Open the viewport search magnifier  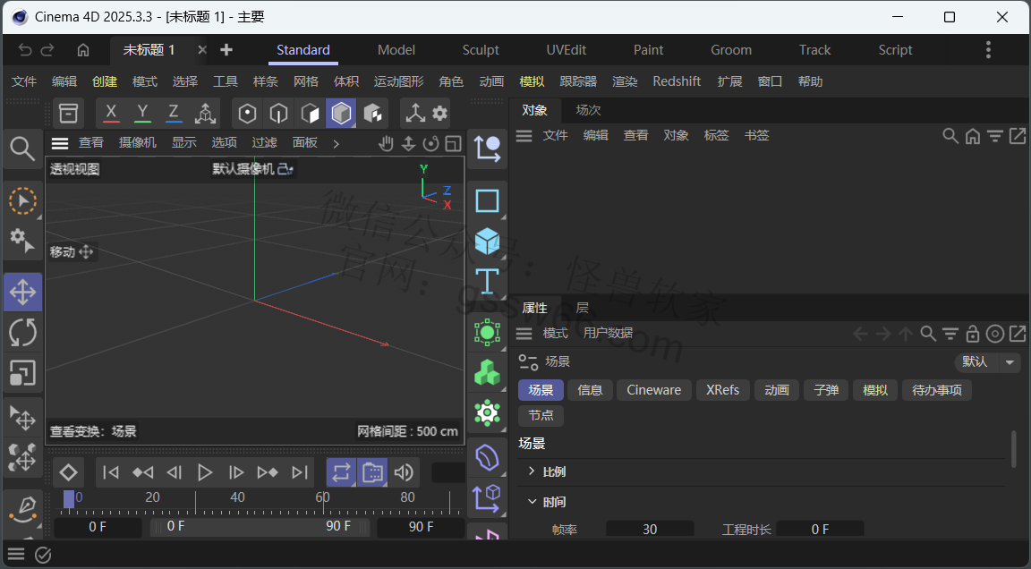(x=22, y=149)
